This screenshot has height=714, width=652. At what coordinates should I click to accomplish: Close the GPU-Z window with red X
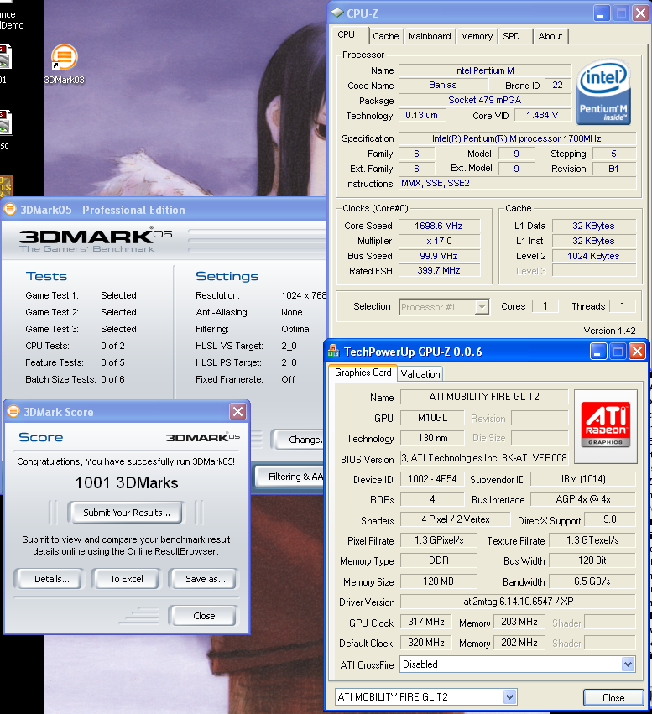tap(637, 351)
